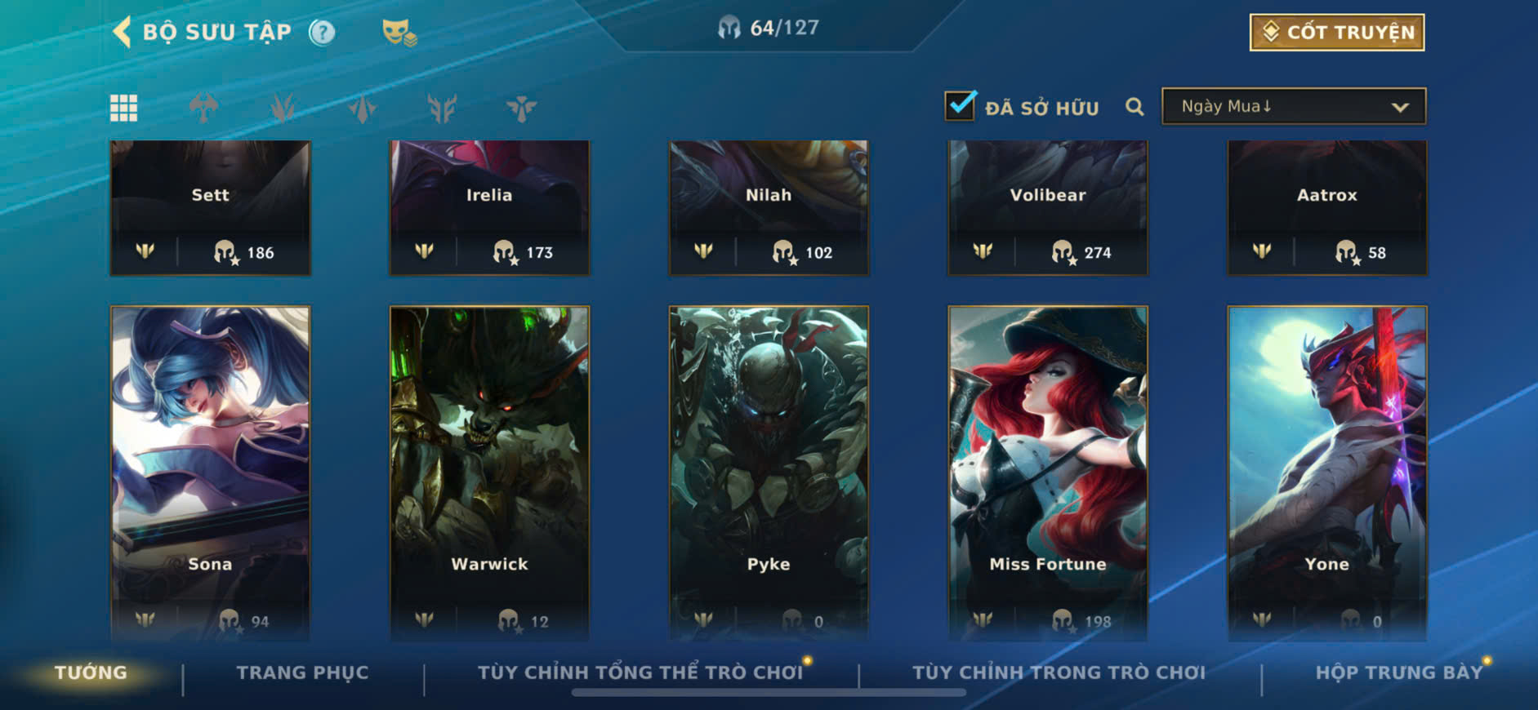Viewport: 1538px width, 710px height.
Task: Open the help question mark icon
Action: (323, 33)
